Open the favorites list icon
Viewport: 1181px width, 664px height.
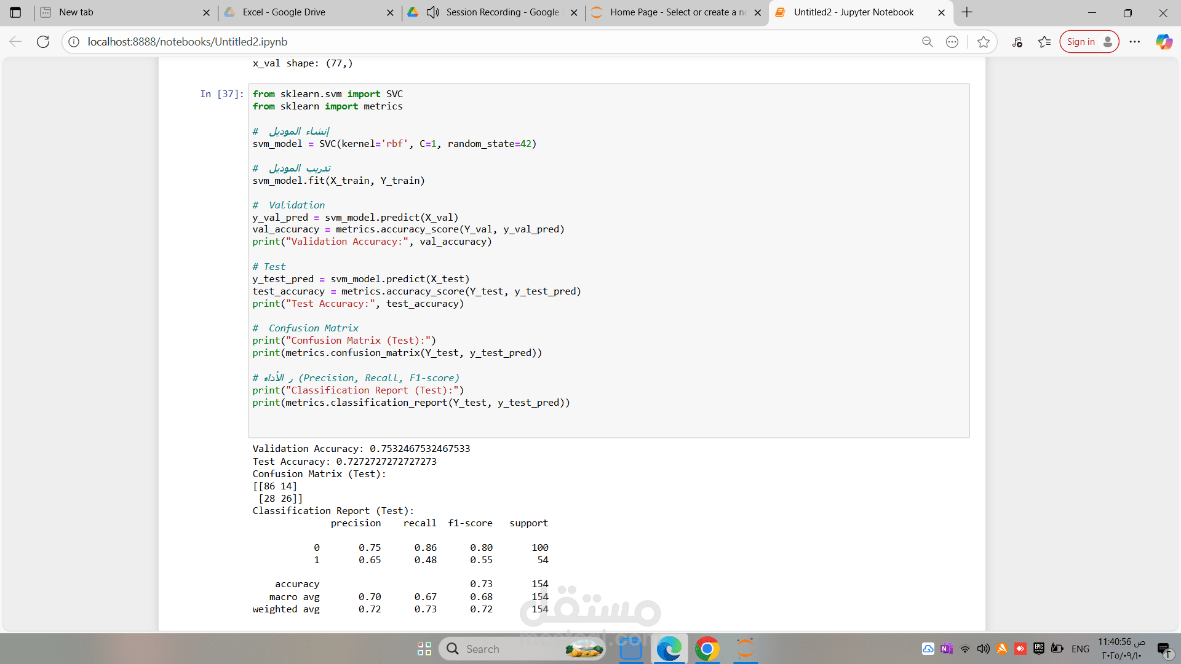pos(1044,42)
